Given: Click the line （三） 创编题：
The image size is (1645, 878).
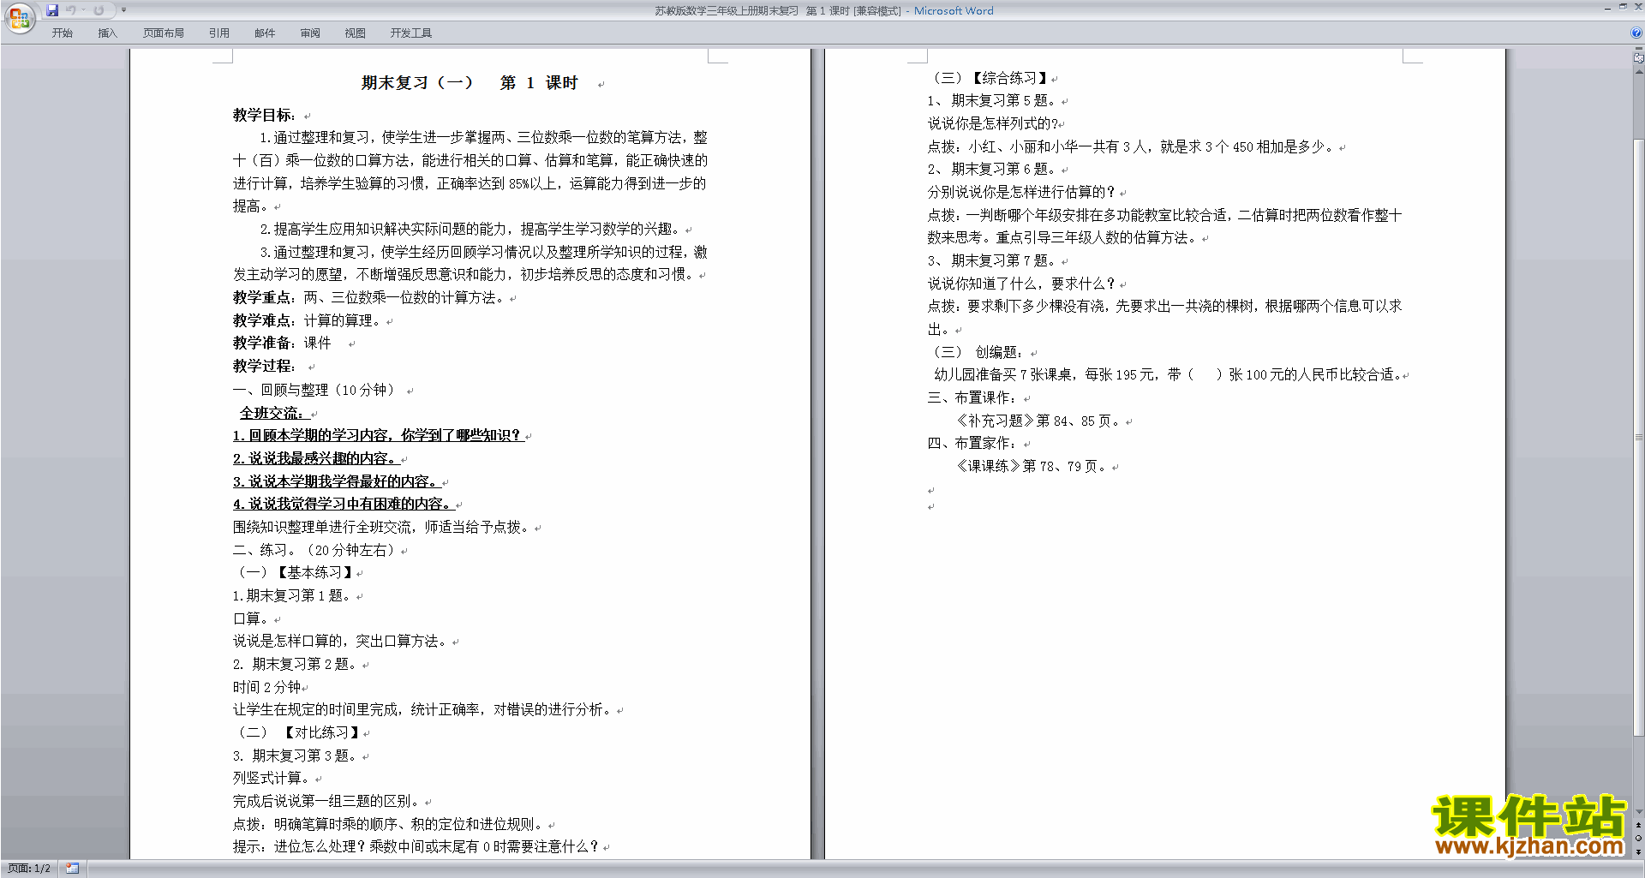Looking at the screenshot, I should [x=978, y=352].
